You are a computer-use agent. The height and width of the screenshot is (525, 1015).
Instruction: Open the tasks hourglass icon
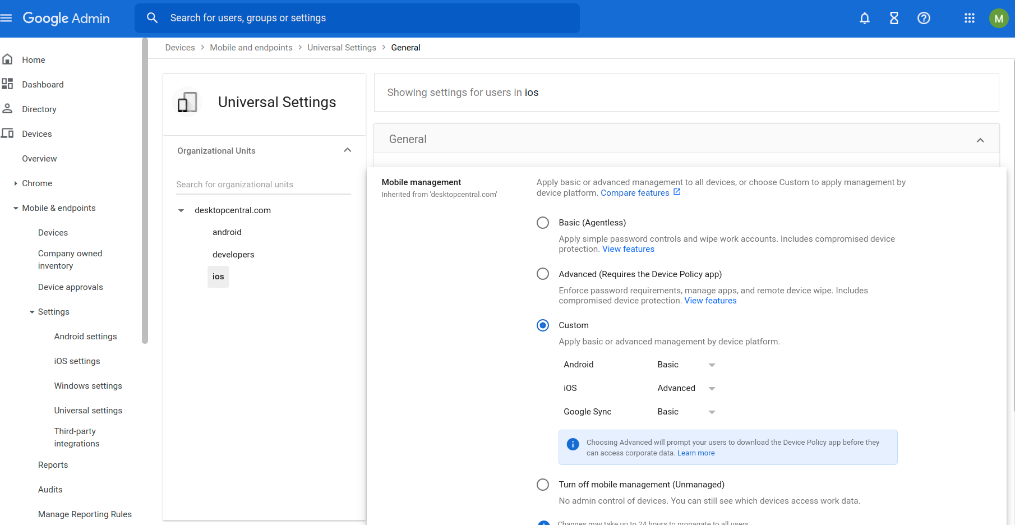(894, 19)
